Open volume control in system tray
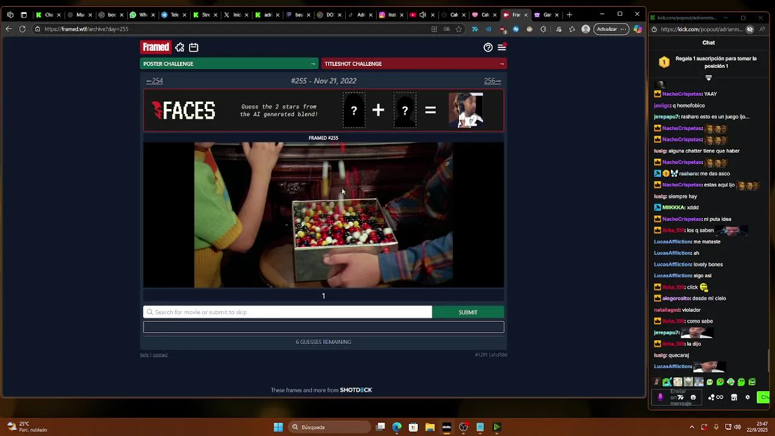The image size is (775, 436). (737, 427)
